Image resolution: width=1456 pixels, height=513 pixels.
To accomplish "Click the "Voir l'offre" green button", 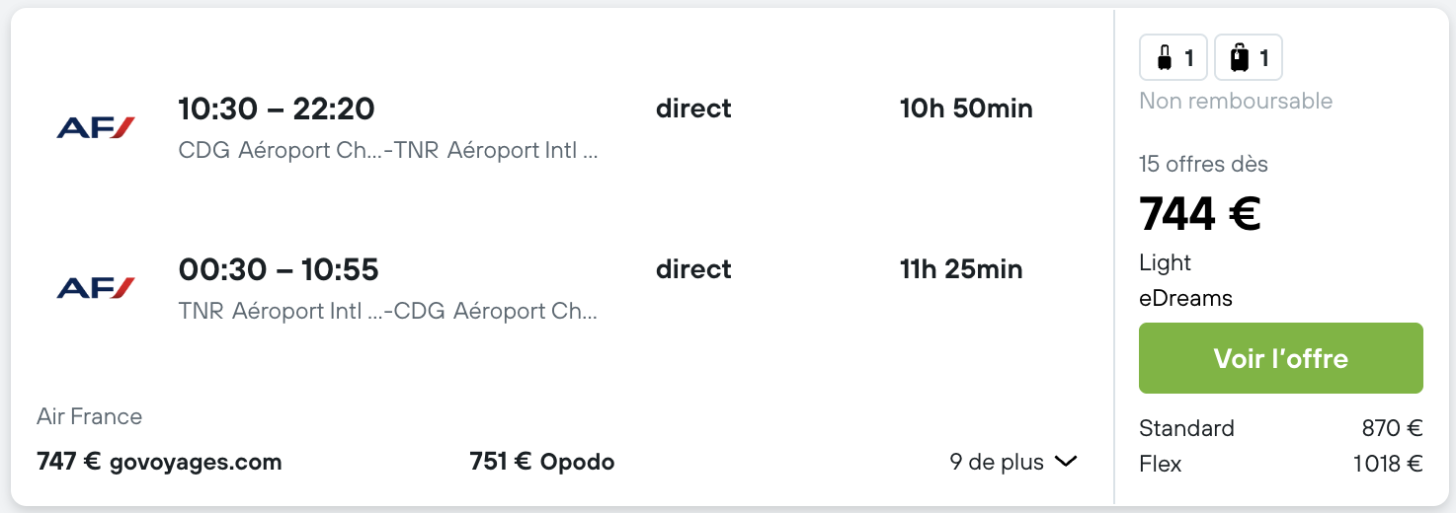I will 1281,358.
